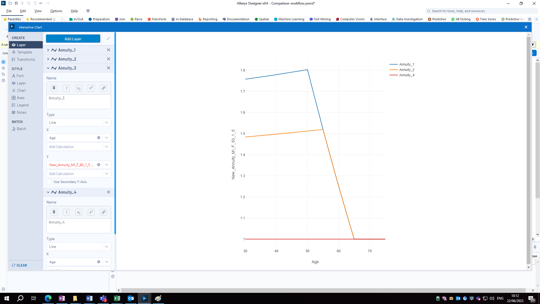Open the Axes style settings
Viewport: 540px width, 304px height.
point(20,98)
